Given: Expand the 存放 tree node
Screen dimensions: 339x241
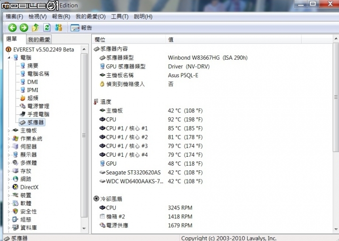Looking at the screenshot, I should pyautogui.click(x=9, y=171).
